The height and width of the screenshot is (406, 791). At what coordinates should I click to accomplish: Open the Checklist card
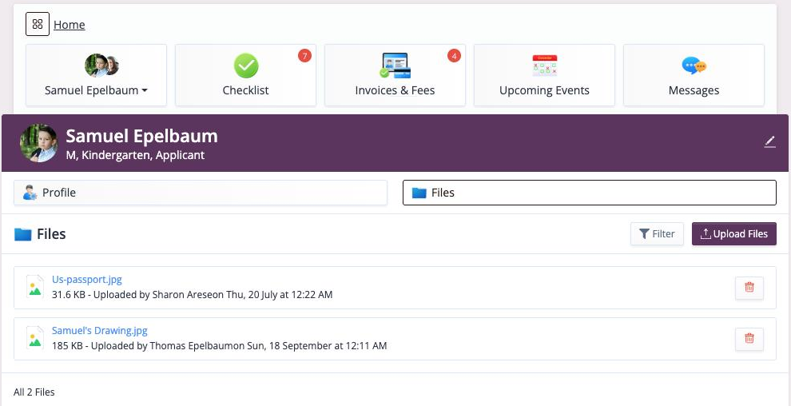click(x=245, y=75)
